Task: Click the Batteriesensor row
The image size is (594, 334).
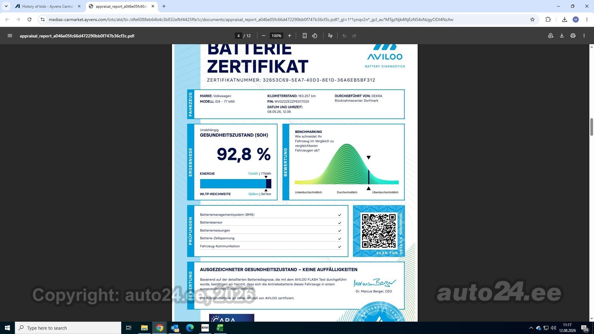Action: [271, 222]
